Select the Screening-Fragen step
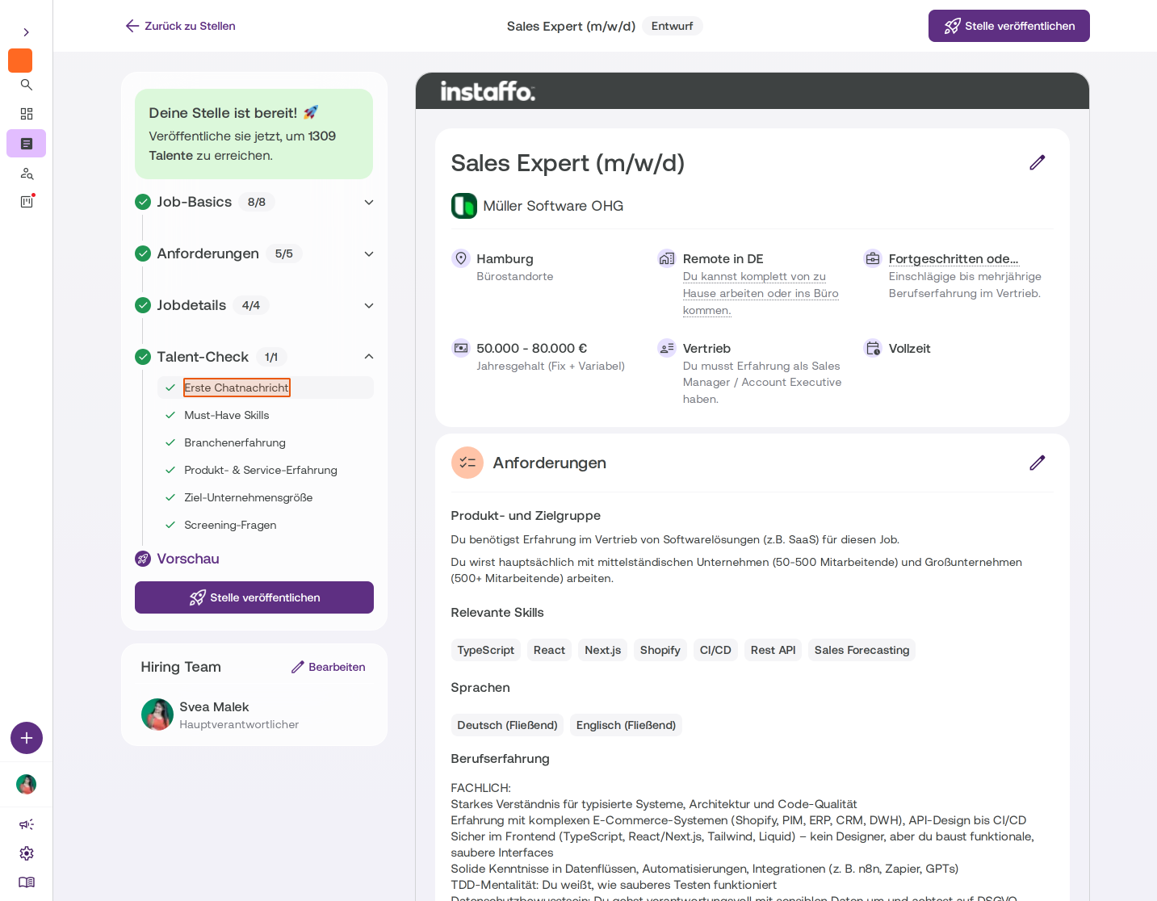This screenshot has height=901, width=1157. coord(230,525)
